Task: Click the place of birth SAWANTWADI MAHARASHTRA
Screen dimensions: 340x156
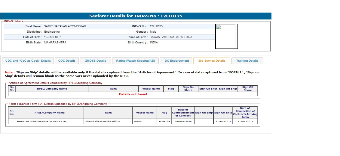Action: tap(171, 37)
